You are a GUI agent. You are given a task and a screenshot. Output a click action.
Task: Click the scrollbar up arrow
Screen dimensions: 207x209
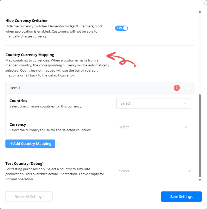click(200, 12)
